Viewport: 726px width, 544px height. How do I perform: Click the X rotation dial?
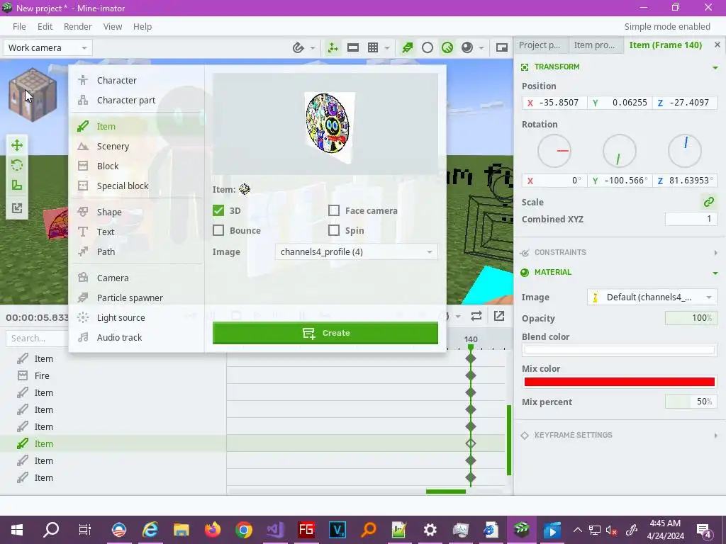[554, 151]
